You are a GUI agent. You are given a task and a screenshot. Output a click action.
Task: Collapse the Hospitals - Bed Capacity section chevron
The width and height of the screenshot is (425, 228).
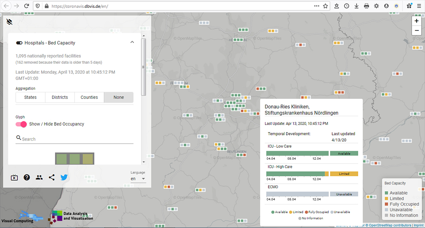tap(132, 42)
